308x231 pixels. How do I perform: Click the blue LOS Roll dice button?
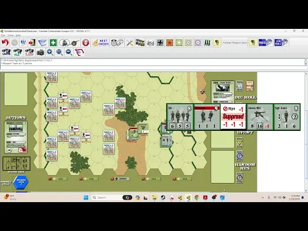click(x=281, y=42)
